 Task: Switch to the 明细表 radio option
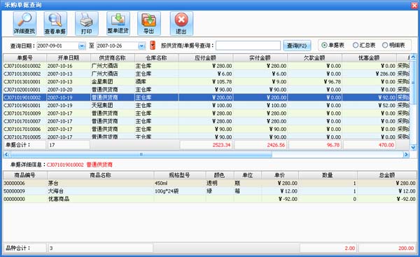393,46
